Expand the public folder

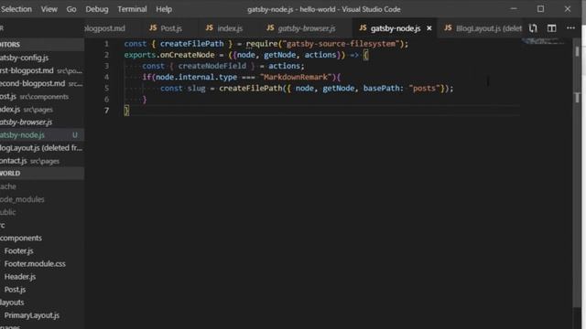pos(42,212)
